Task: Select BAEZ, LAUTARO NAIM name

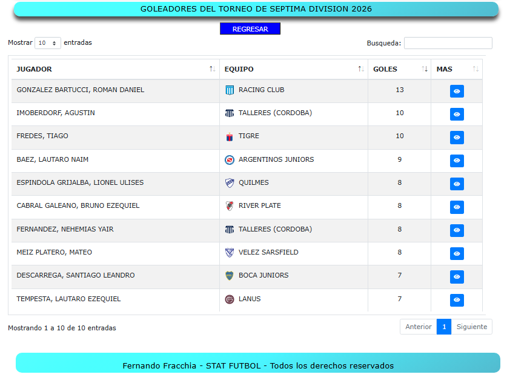Action: (52, 159)
